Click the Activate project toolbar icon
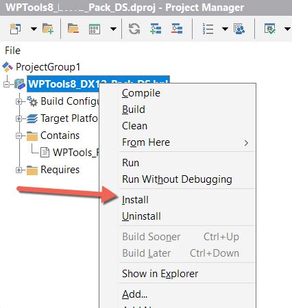292x308 pixels. pos(15,29)
